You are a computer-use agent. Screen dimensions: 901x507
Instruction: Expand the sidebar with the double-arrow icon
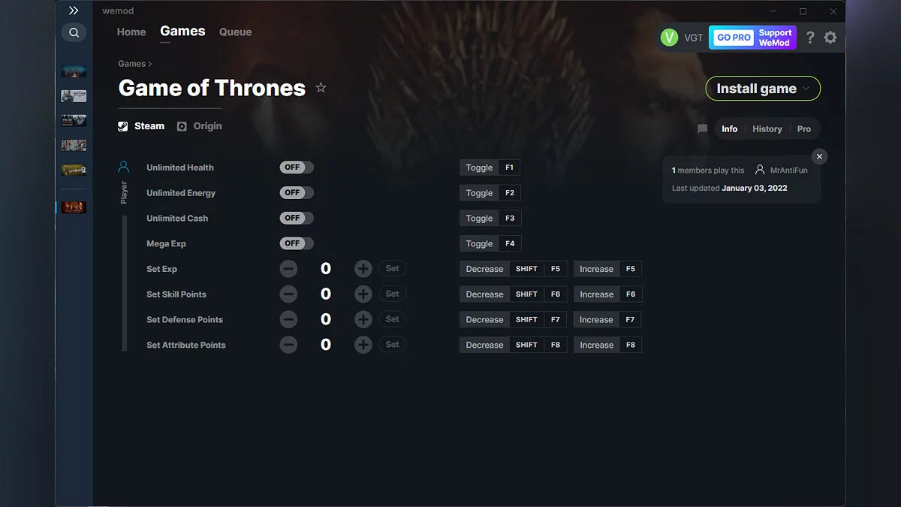(x=74, y=11)
